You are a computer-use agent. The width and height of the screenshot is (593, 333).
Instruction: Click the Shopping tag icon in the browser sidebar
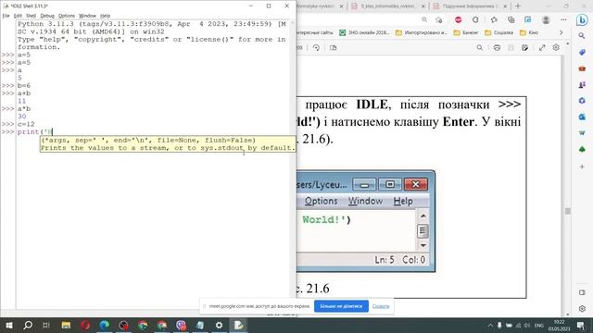[x=582, y=52]
